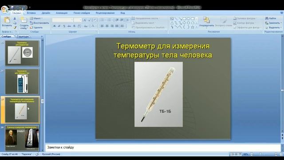Click the Восстановить reset button

pos(39,23)
